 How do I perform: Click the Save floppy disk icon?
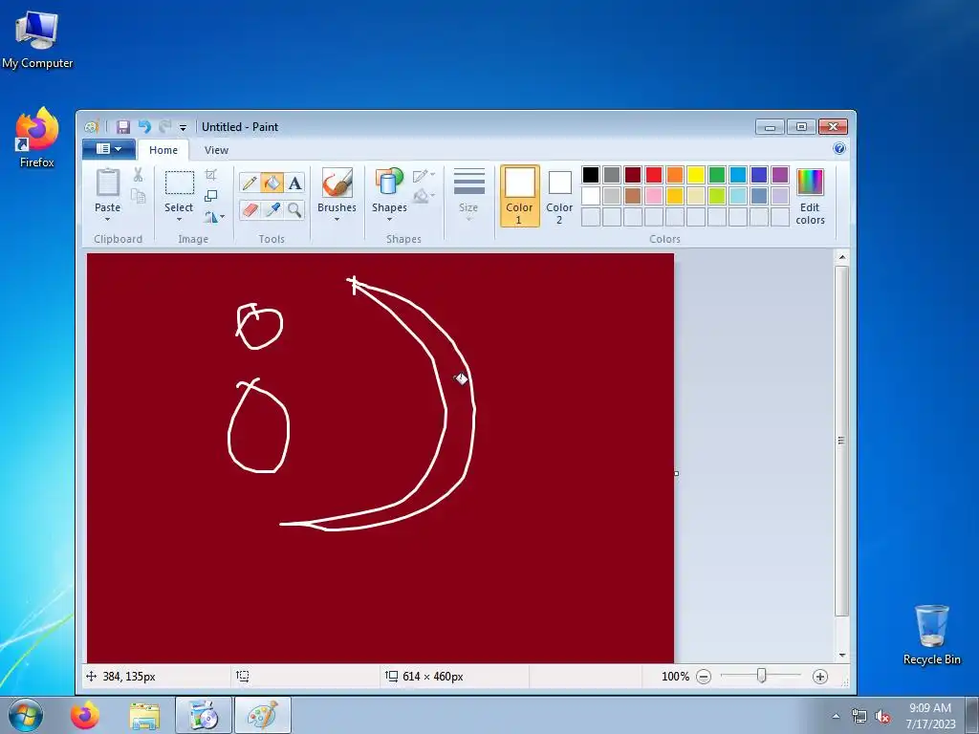click(x=123, y=127)
